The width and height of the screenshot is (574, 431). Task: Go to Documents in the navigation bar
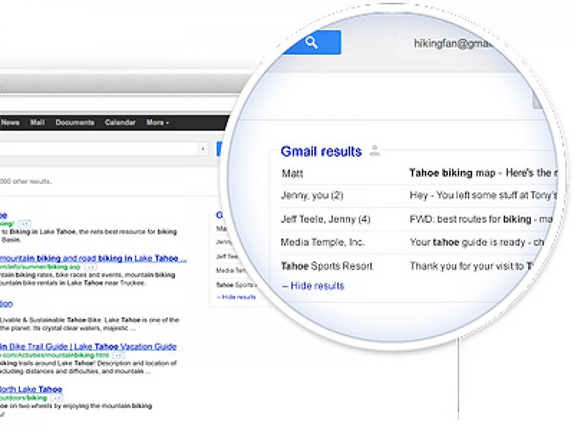(75, 122)
